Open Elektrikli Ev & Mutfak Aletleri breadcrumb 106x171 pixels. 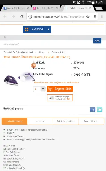pyautogui.click(x=18, y=52)
